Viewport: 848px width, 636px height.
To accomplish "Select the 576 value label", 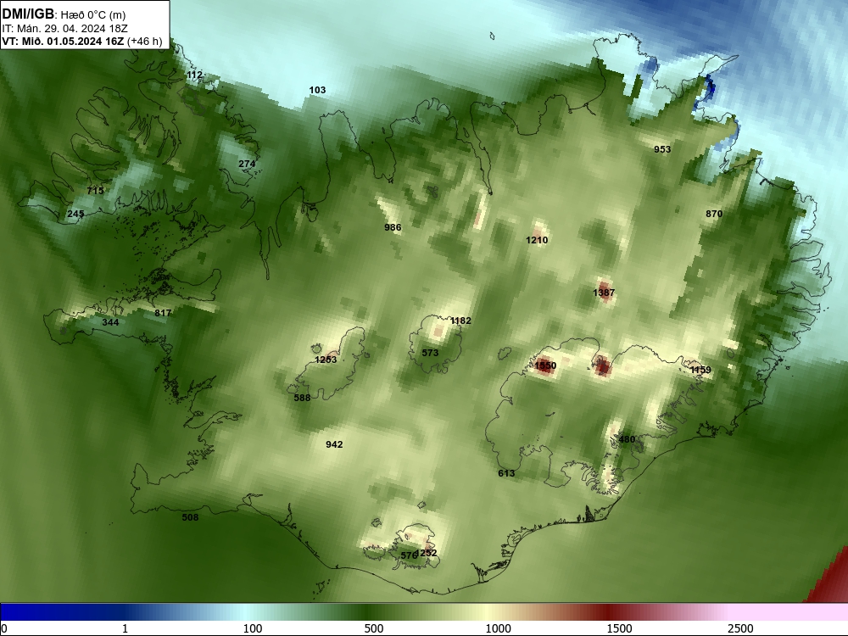I will point(409,556).
